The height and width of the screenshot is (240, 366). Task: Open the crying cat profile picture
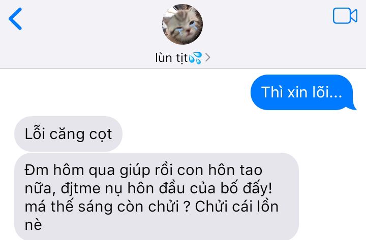pyautogui.click(x=182, y=24)
